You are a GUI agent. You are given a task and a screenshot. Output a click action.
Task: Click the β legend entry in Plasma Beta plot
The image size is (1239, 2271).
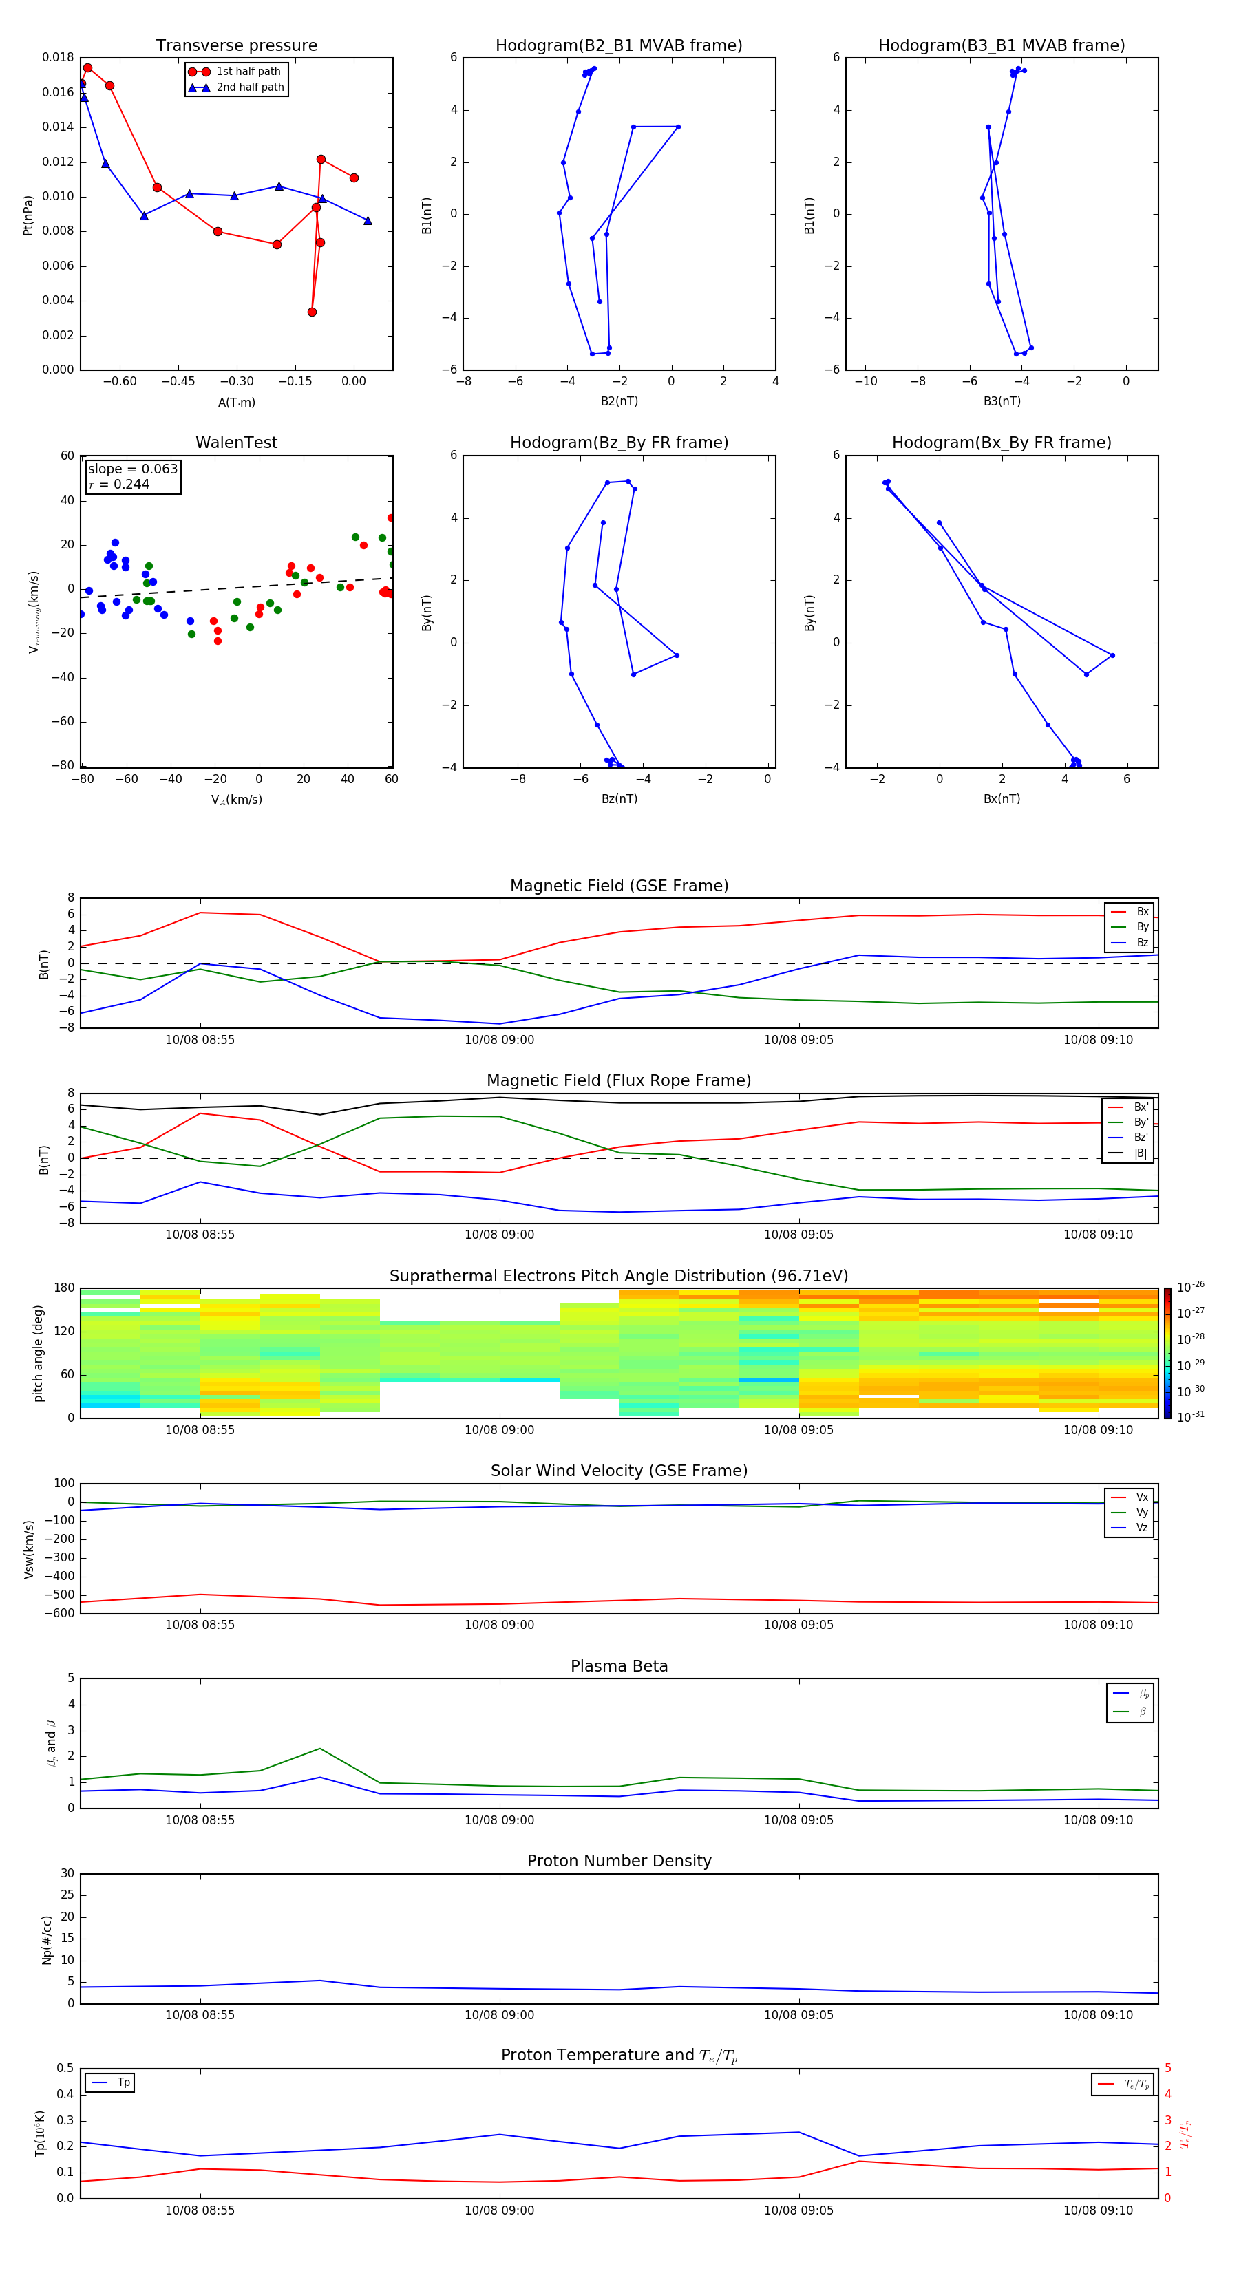click(1130, 1712)
